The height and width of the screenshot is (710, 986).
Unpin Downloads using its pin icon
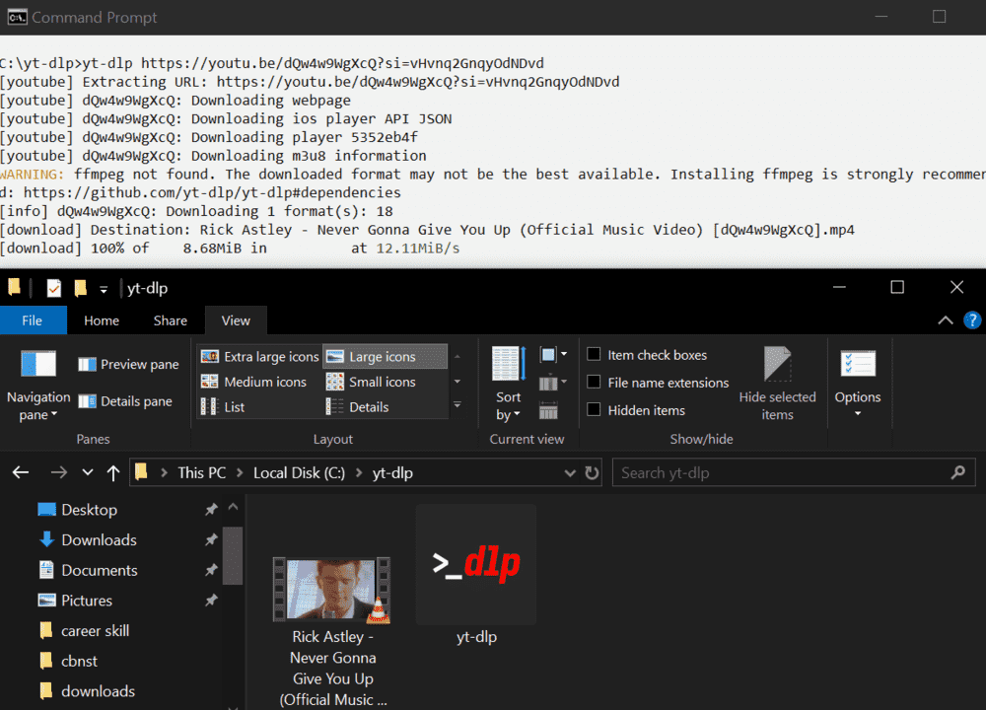211,539
